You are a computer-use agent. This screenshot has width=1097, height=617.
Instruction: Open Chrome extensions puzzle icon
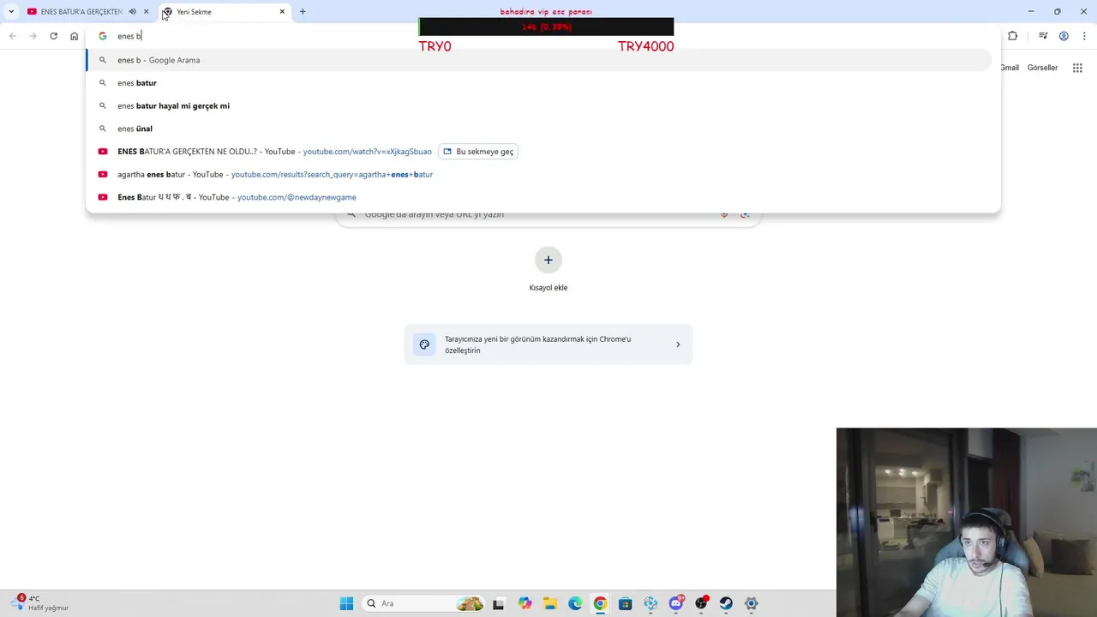(1013, 36)
